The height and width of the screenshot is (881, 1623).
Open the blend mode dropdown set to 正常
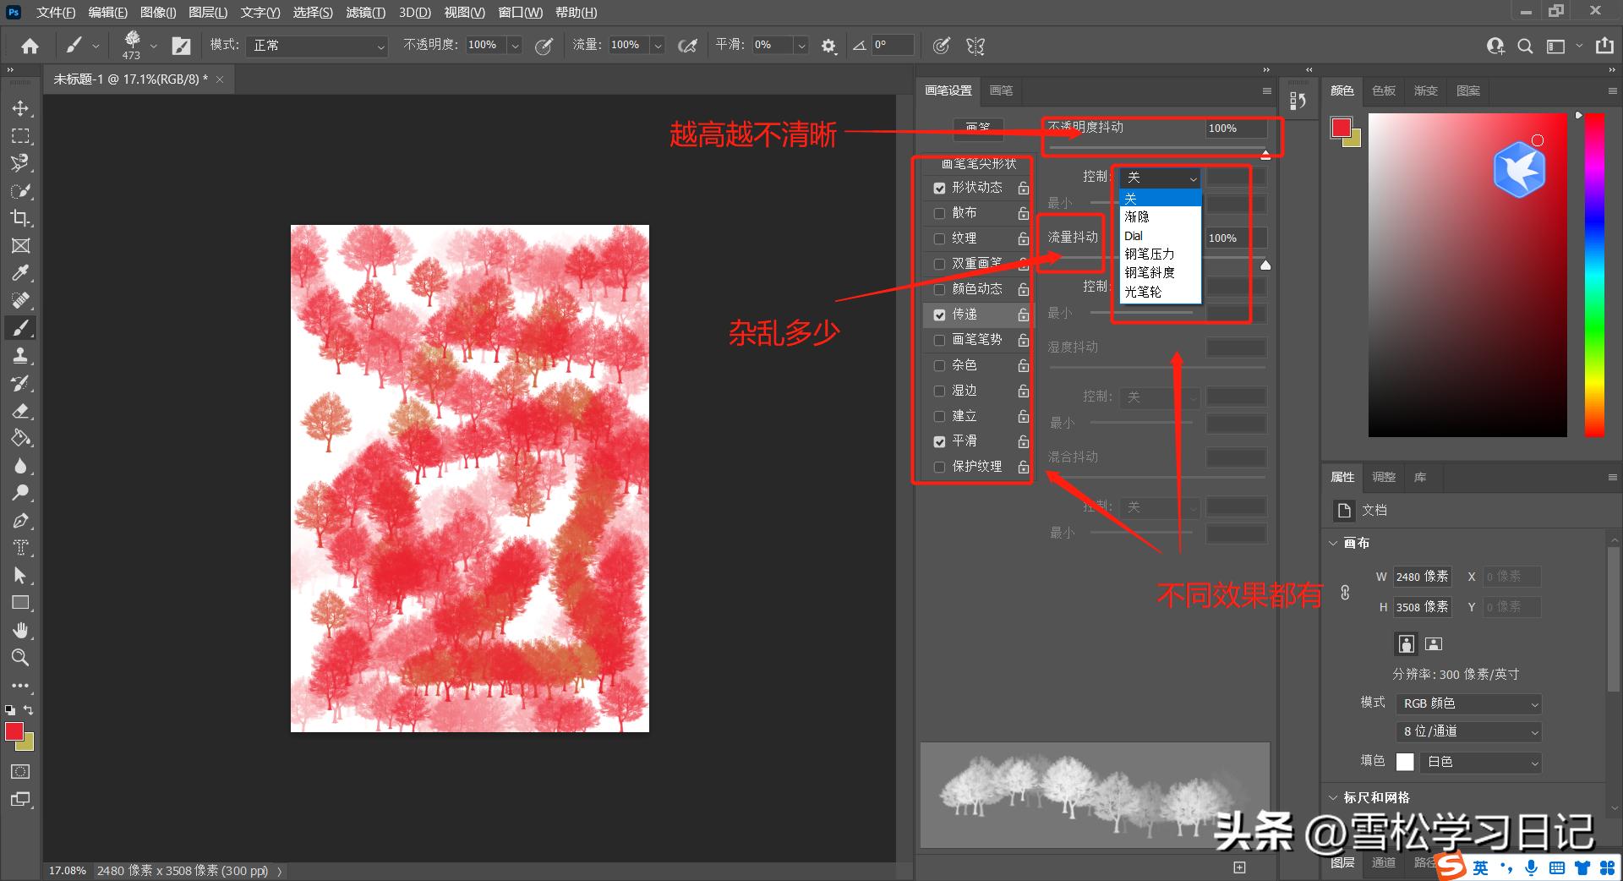[x=317, y=45]
